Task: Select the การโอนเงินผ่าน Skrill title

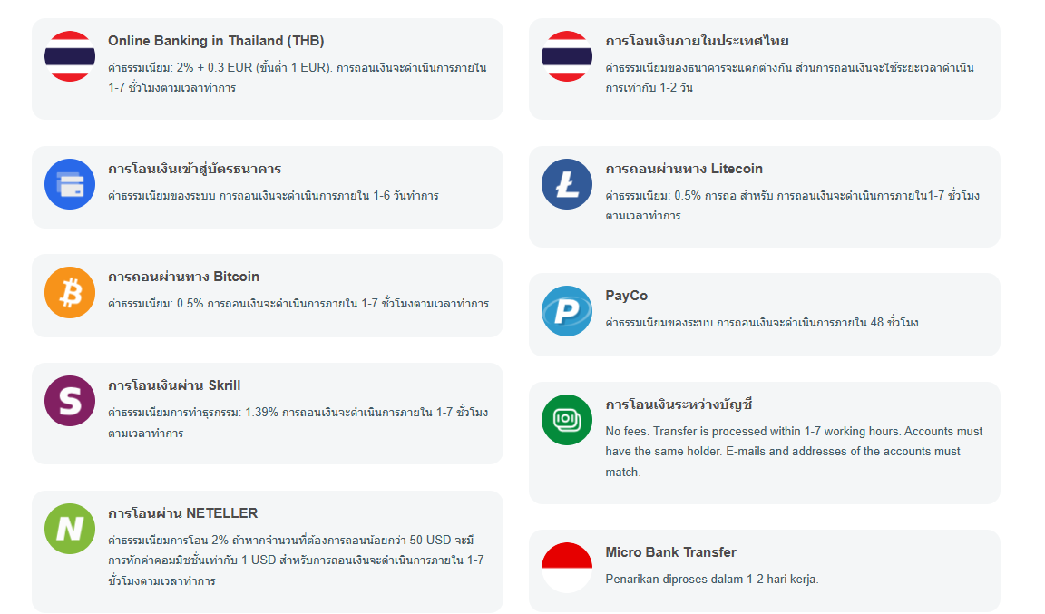Action: coord(174,385)
